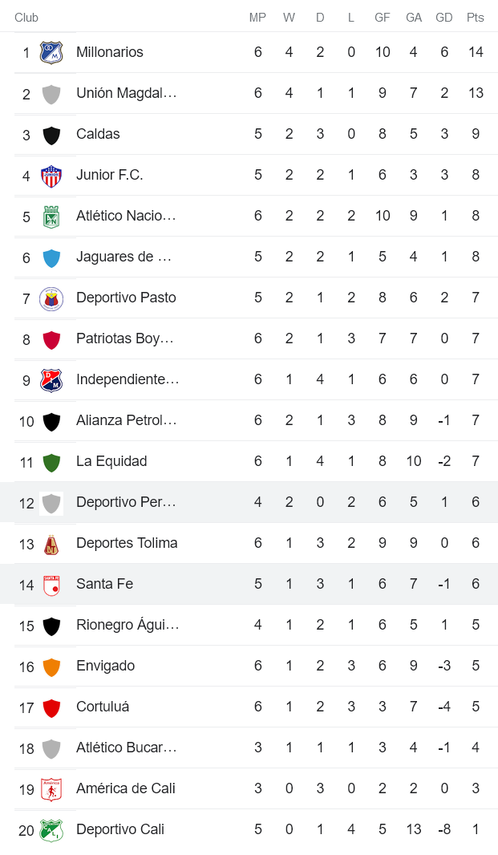
Task: Click the Junior F.C. striped crest
Action: click(x=51, y=176)
